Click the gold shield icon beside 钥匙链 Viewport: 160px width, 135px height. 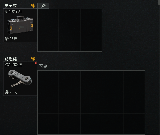33,59
